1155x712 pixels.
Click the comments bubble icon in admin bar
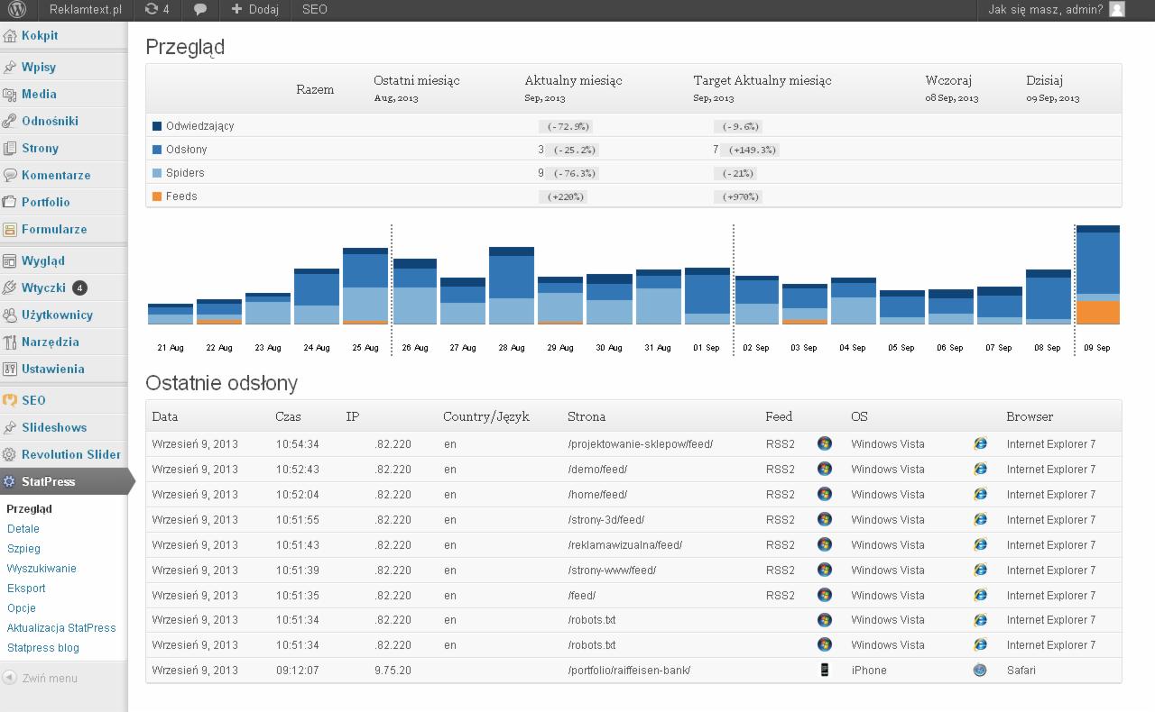pyautogui.click(x=200, y=10)
